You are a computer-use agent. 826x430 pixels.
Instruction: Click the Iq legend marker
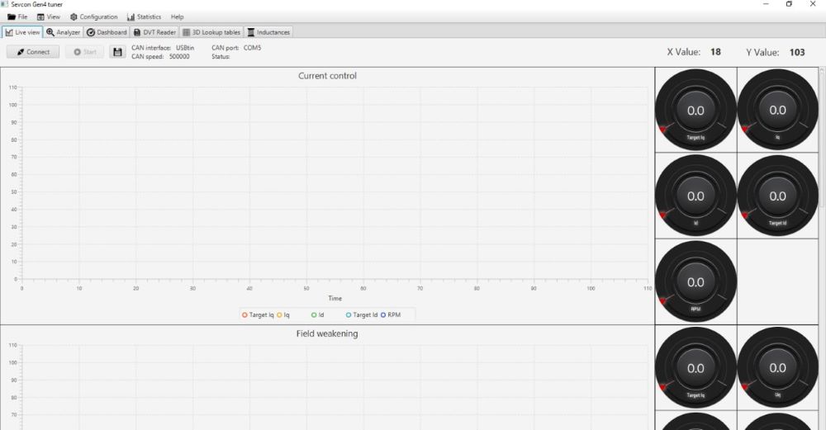279,314
